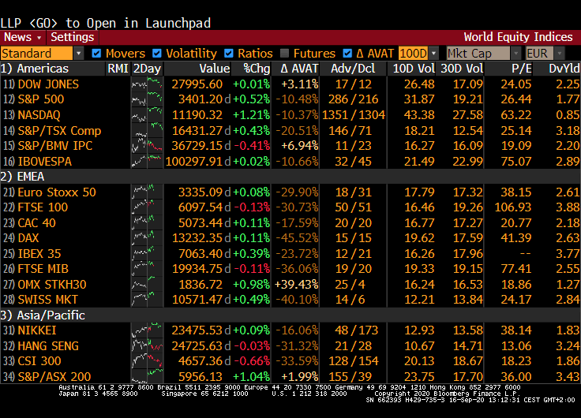Click the RMI column header

coord(118,69)
